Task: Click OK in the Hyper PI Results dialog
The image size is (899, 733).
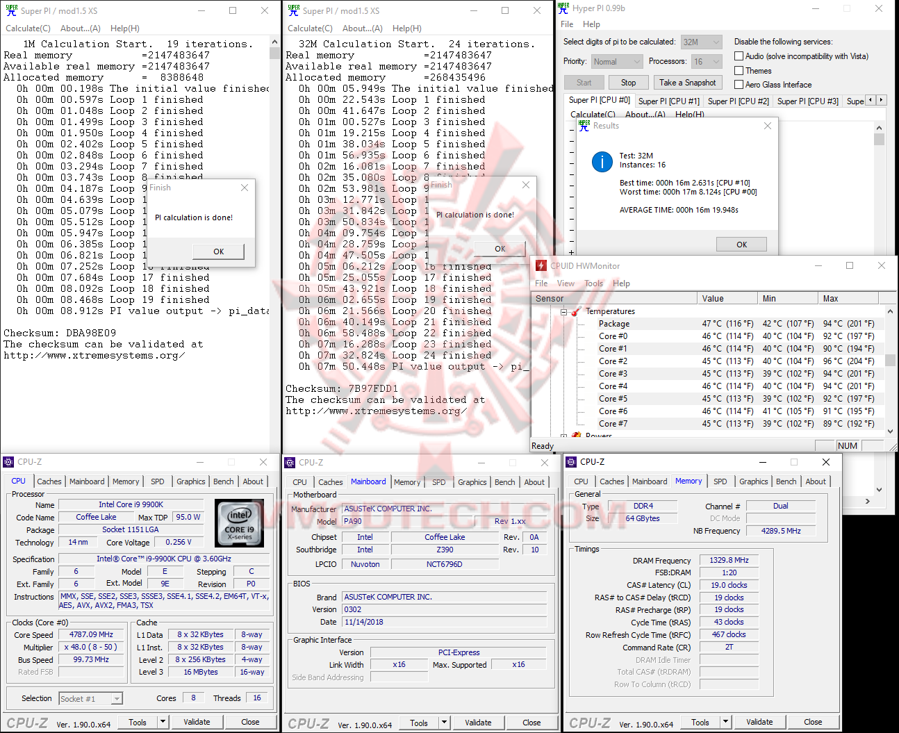Action: [741, 245]
